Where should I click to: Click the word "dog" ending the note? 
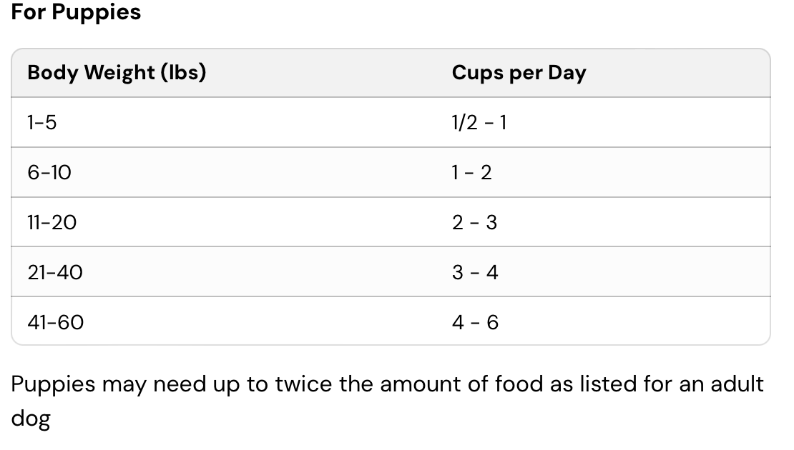coord(30,418)
